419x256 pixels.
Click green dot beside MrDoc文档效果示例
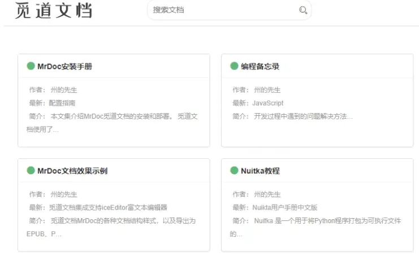tap(31, 170)
